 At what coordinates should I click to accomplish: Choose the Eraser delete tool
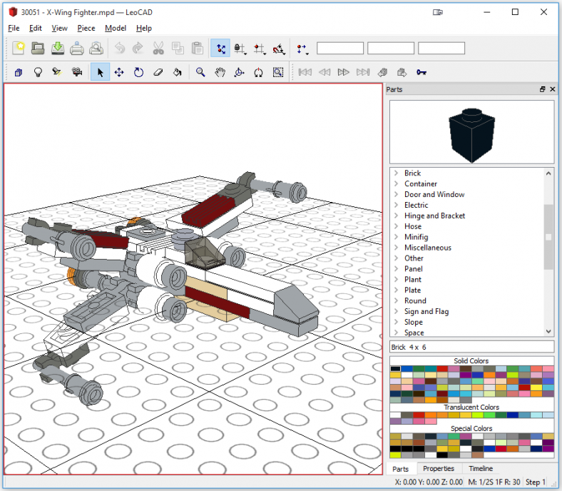click(x=158, y=73)
